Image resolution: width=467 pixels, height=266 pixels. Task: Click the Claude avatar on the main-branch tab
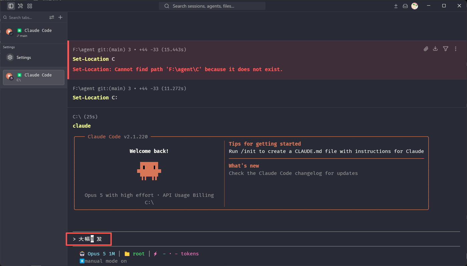(x=9, y=32)
